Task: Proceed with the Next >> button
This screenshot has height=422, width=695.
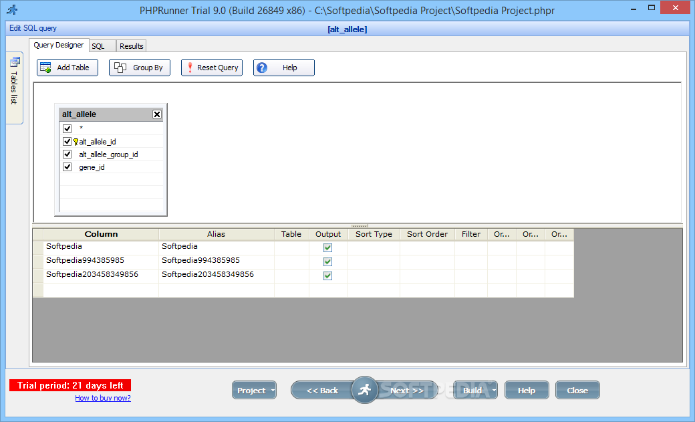Action: [407, 391]
